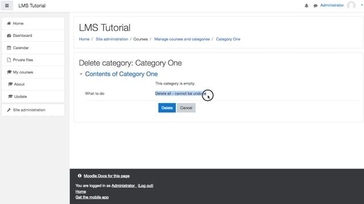The width and height of the screenshot is (364, 204).
Task: Click the My courses graduation cap icon
Action: [9, 72]
